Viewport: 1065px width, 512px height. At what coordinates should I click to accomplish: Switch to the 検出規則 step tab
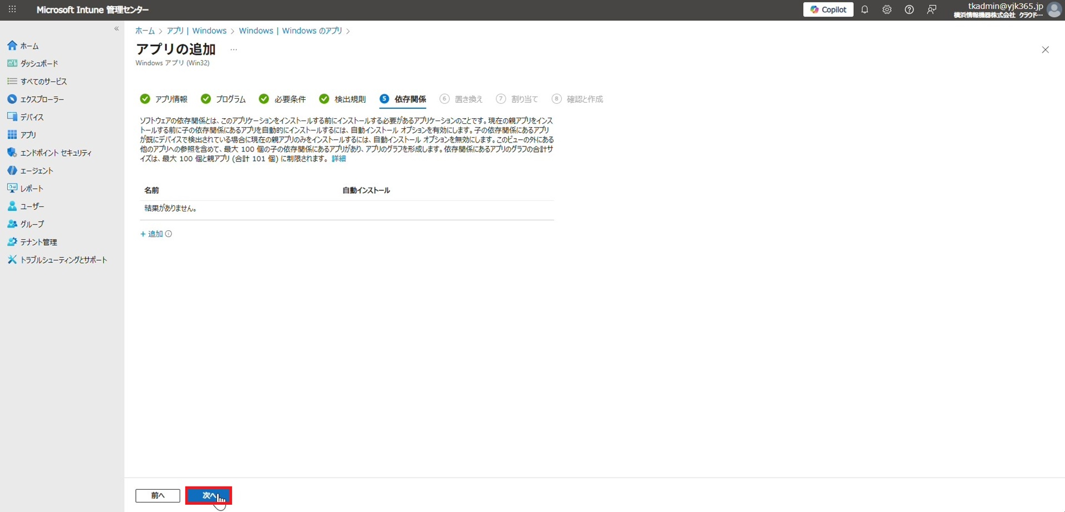tap(343, 99)
